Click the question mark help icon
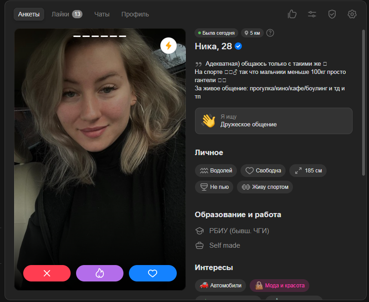 click(270, 33)
